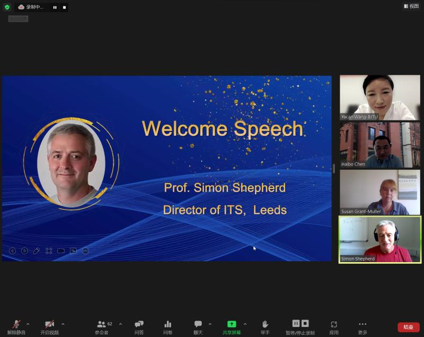Click the 录制中 recording status text
The image size is (424, 337).
(x=34, y=7)
